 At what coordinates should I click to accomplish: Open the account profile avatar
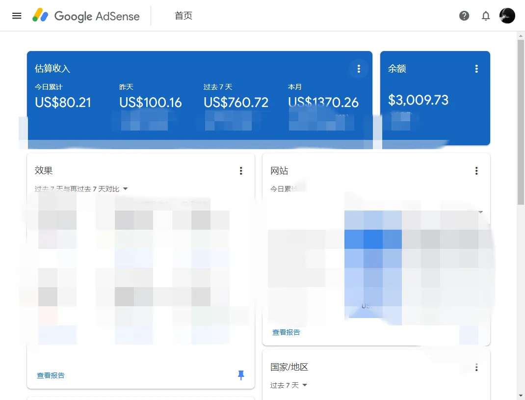(507, 16)
